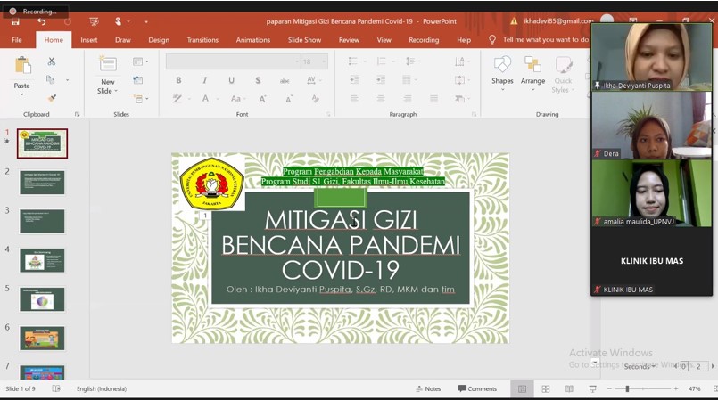Screen dimensions: 718x400
Task: Click the Undo arrow icon
Action: [x=41, y=21]
